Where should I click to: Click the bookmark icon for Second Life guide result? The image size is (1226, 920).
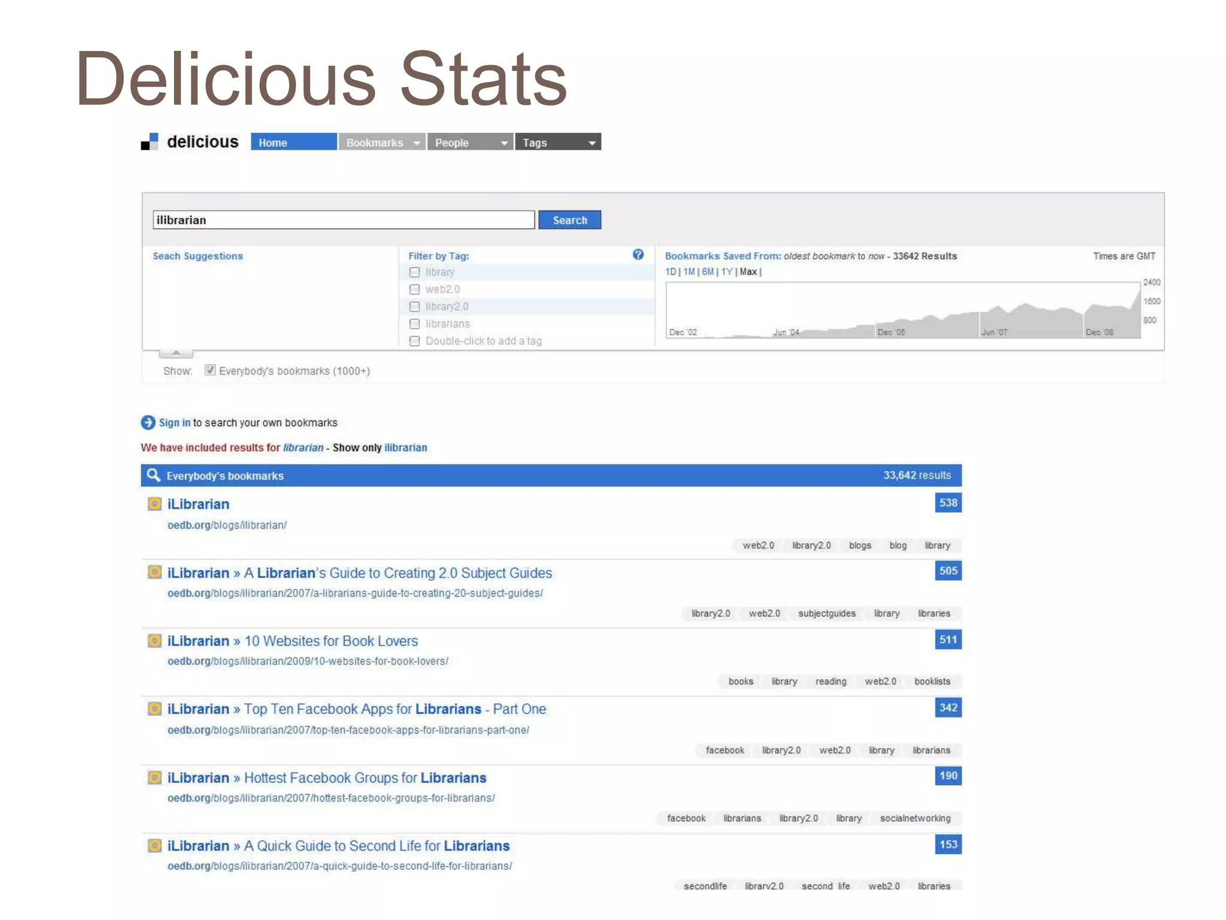(154, 845)
